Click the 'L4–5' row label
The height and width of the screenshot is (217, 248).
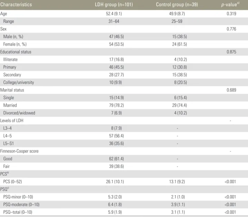point(8,136)
